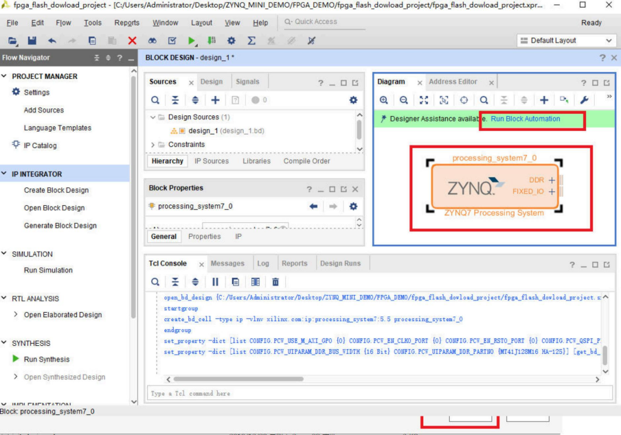
Task: Open the Tools menu
Action: click(93, 23)
